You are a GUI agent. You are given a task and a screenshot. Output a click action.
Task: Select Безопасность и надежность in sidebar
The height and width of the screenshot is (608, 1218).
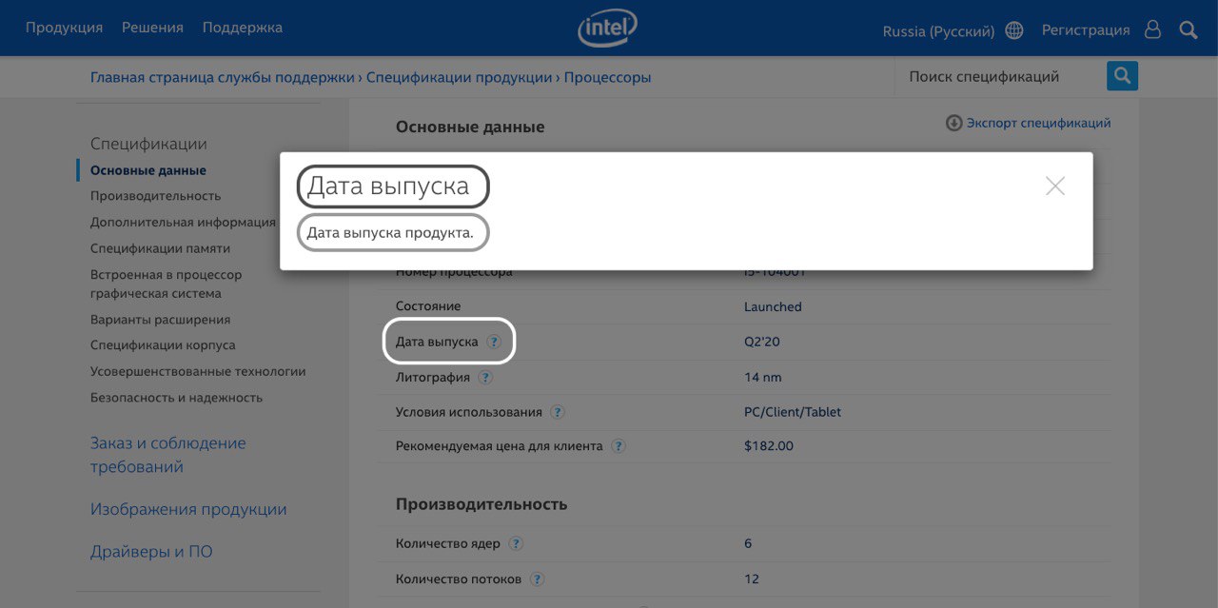tap(176, 398)
